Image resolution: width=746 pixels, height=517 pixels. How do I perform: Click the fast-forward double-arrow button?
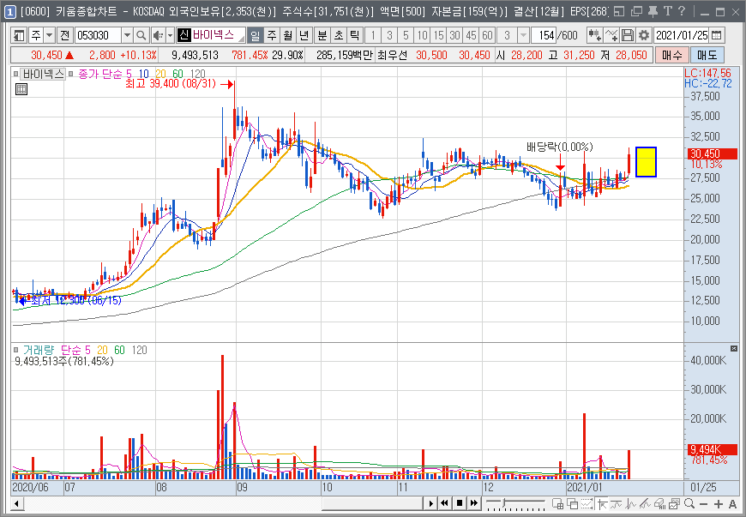pyautogui.click(x=474, y=503)
